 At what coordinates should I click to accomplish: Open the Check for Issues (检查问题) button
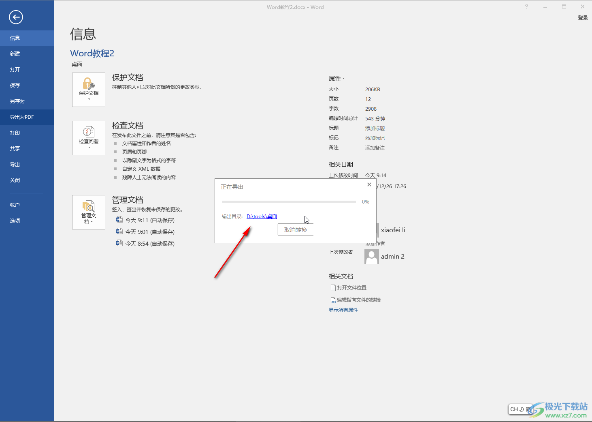pos(89,138)
